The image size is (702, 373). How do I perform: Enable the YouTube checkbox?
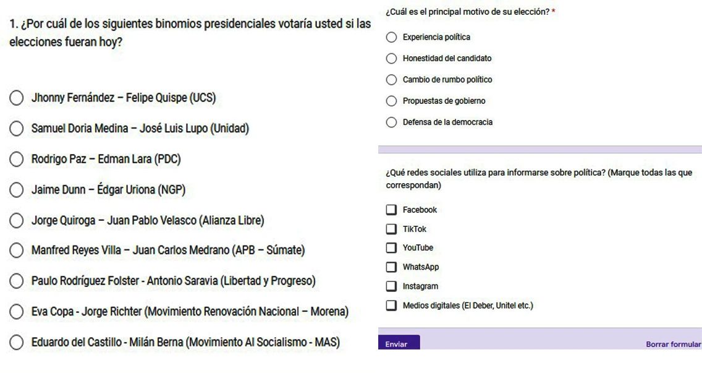coord(391,248)
